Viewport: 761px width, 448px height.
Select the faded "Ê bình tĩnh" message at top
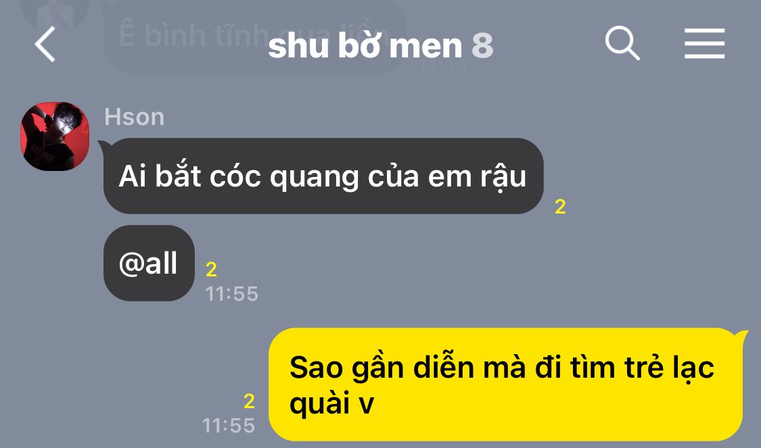(x=255, y=36)
